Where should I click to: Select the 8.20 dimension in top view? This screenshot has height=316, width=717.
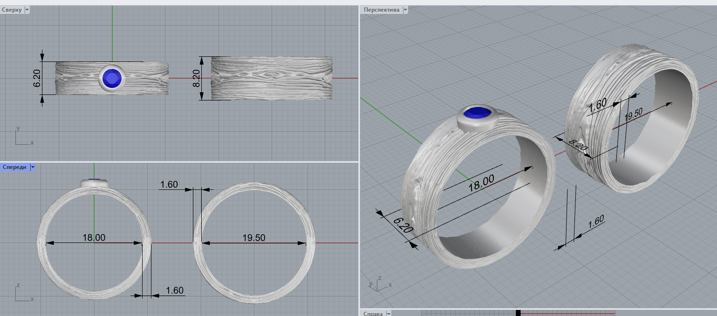[196, 78]
